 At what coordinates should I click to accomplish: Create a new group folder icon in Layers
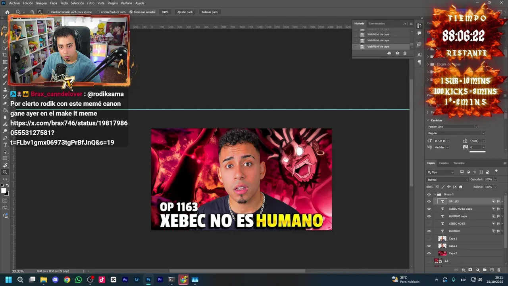tap(485, 270)
